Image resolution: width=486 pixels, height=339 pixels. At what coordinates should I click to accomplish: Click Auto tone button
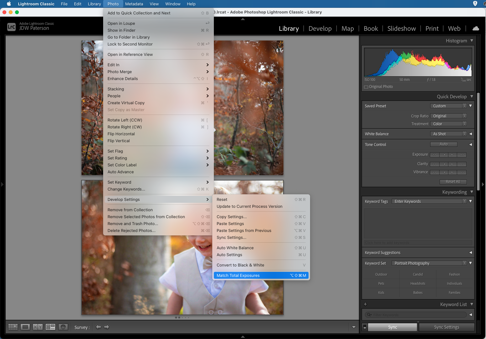(x=444, y=144)
